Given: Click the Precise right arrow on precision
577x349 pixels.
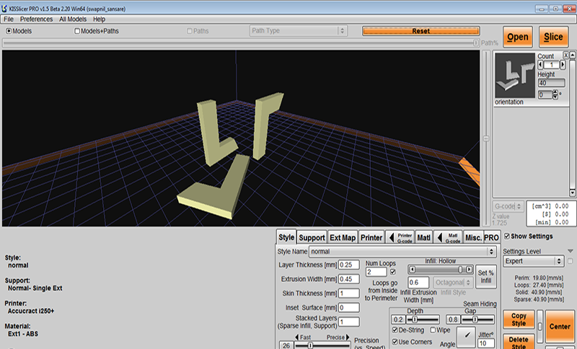Looking at the screenshot, I should click(348, 337).
